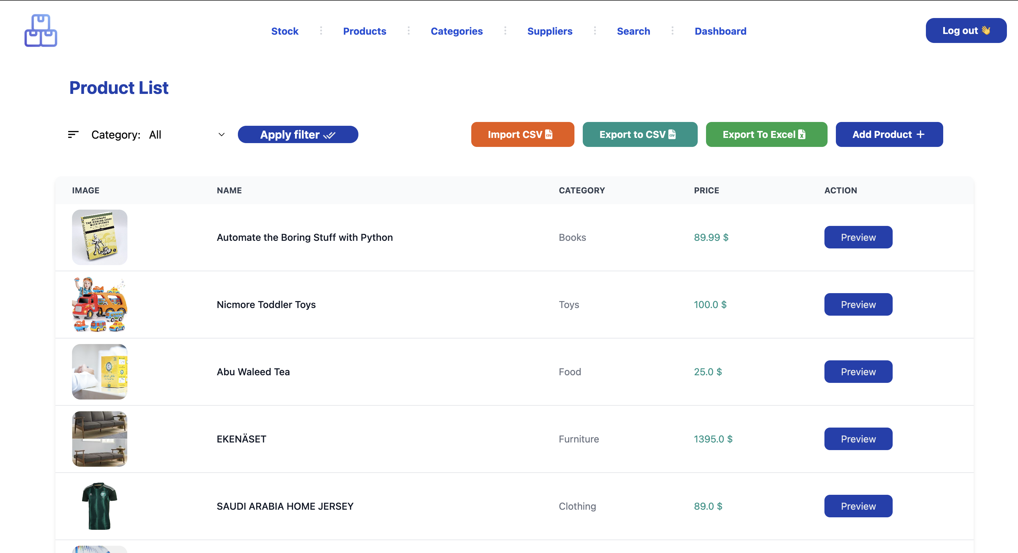Click the green jersey thumbnail
The width and height of the screenshot is (1018, 553).
100,506
